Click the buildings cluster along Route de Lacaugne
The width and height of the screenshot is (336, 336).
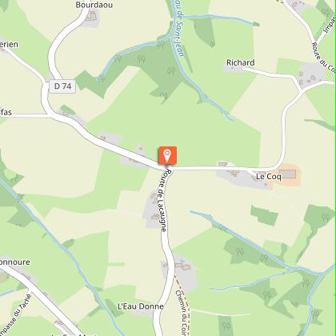(154, 210)
